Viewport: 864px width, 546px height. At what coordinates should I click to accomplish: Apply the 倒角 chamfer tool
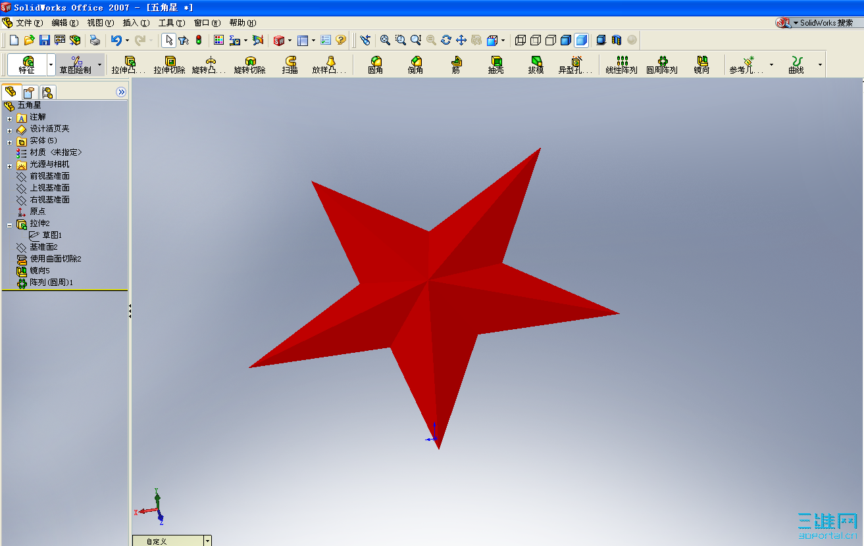click(x=415, y=64)
